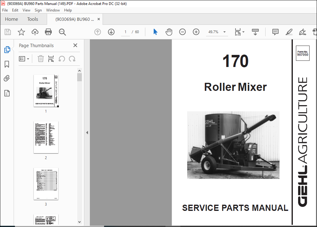Activate the Hand pan tool
This screenshot has height=227, width=317.
169,32
